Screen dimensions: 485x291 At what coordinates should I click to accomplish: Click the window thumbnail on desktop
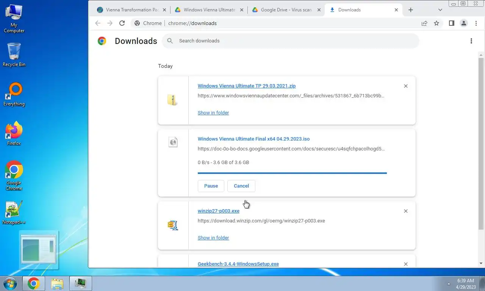[39, 250]
